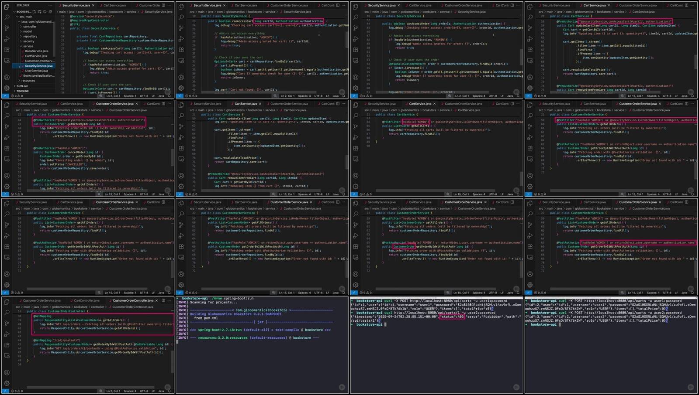Switch to CartService.java tab in the Explorer file tree window
The height and width of the screenshot is (395, 699).
pos(115,5)
